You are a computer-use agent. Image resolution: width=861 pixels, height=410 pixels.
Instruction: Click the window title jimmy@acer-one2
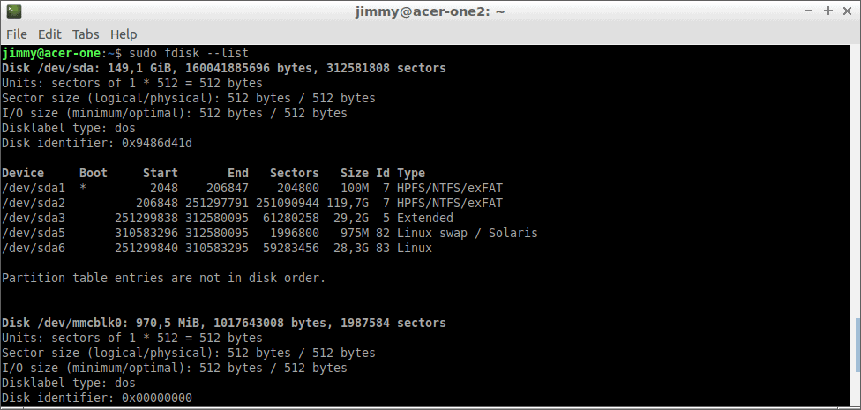[x=430, y=11]
